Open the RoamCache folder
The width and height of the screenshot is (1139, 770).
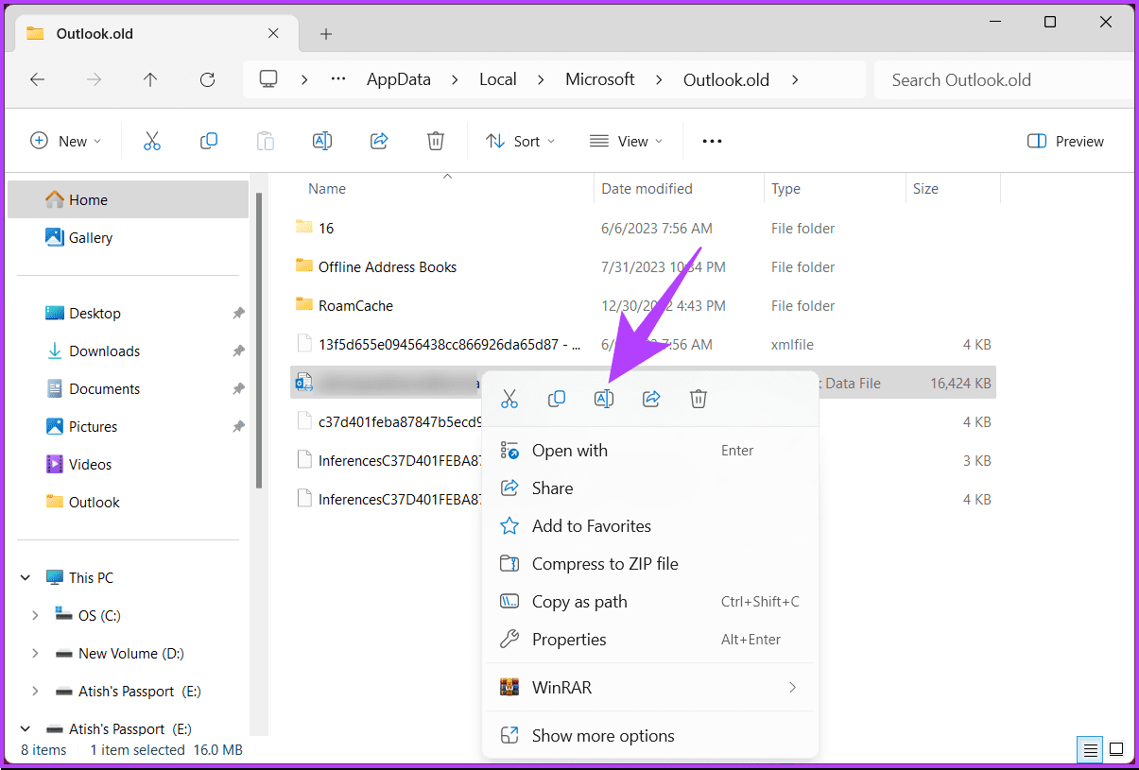(356, 305)
